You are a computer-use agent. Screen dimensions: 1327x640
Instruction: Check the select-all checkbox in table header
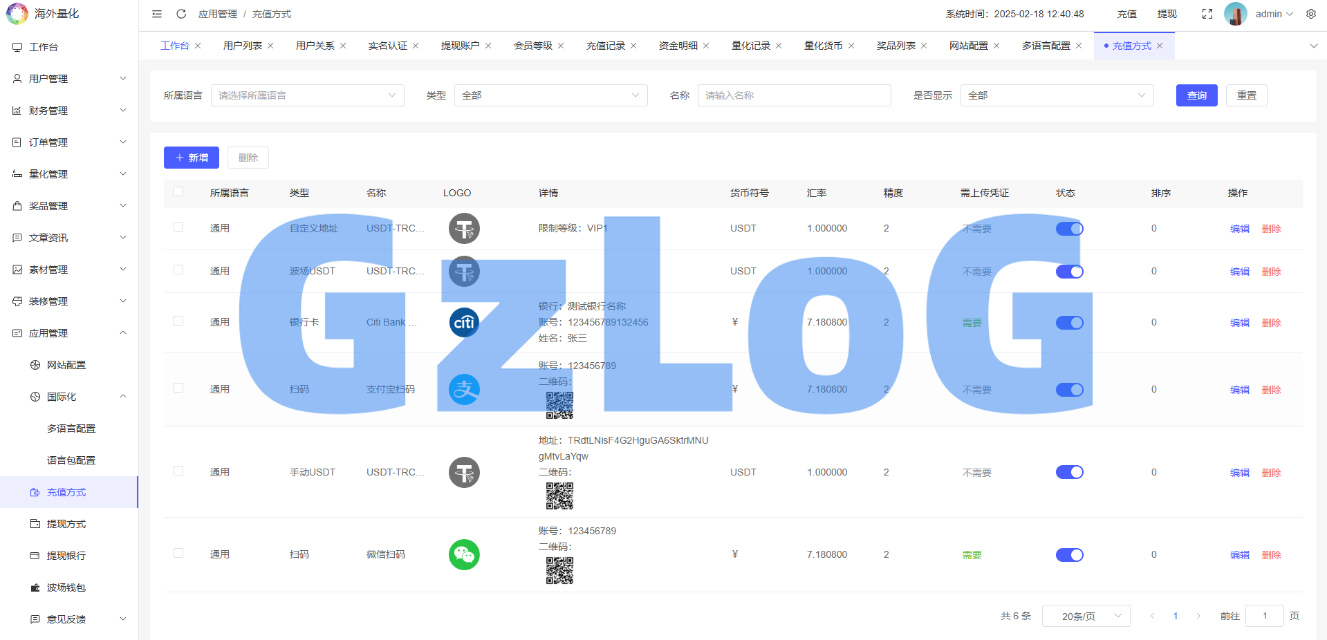178,192
